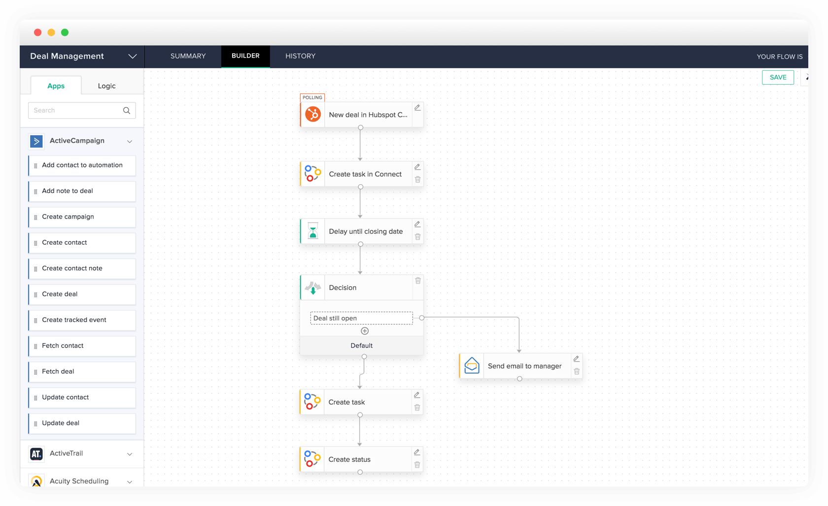Viewport: 828px width, 506px height.
Task: Delete the Delay until closing date step
Action: point(417,237)
